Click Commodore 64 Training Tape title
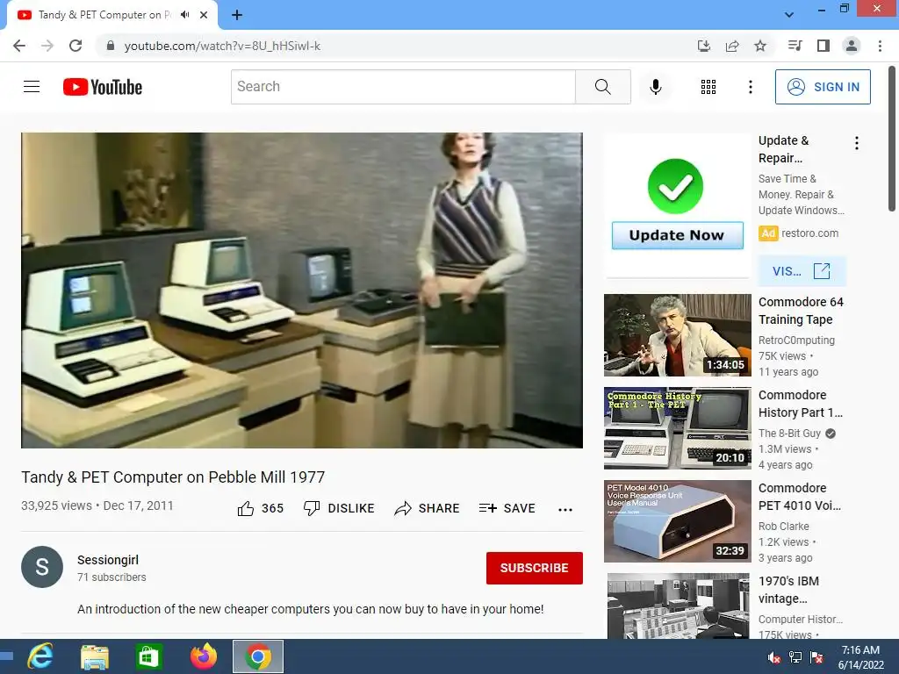This screenshot has height=674, width=899. (801, 311)
